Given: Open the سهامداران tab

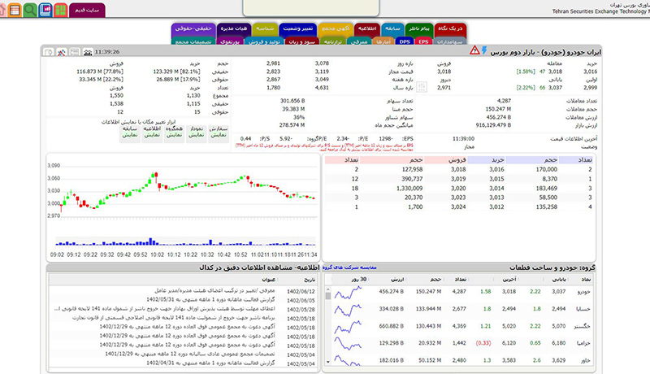Looking at the screenshot, I should click(x=450, y=41).
